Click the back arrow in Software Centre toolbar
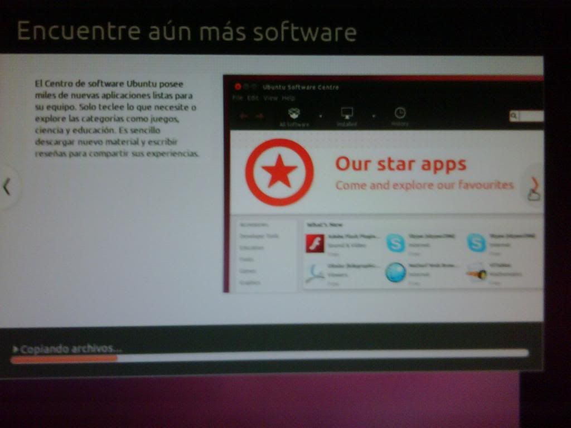This screenshot has height=428, width=571. click(x=244, y=116)
